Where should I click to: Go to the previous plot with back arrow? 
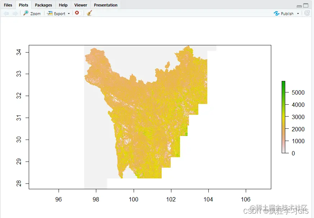tap(6, 13)
